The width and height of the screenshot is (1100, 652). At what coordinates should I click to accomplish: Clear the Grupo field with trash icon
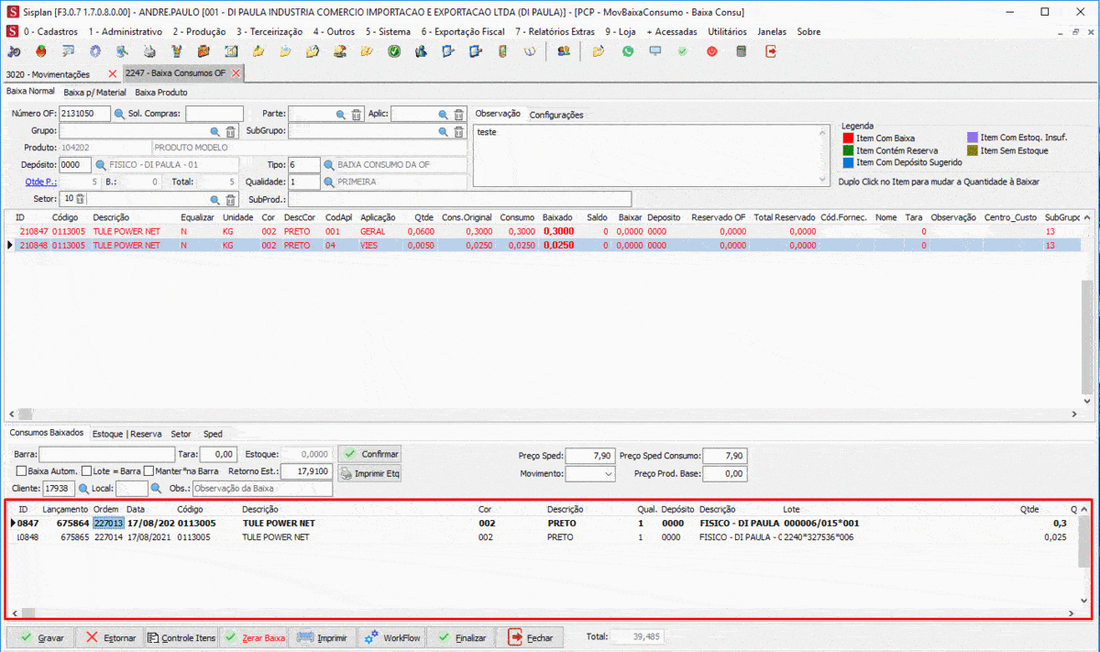pyautogui.click(x=231, y=131)
